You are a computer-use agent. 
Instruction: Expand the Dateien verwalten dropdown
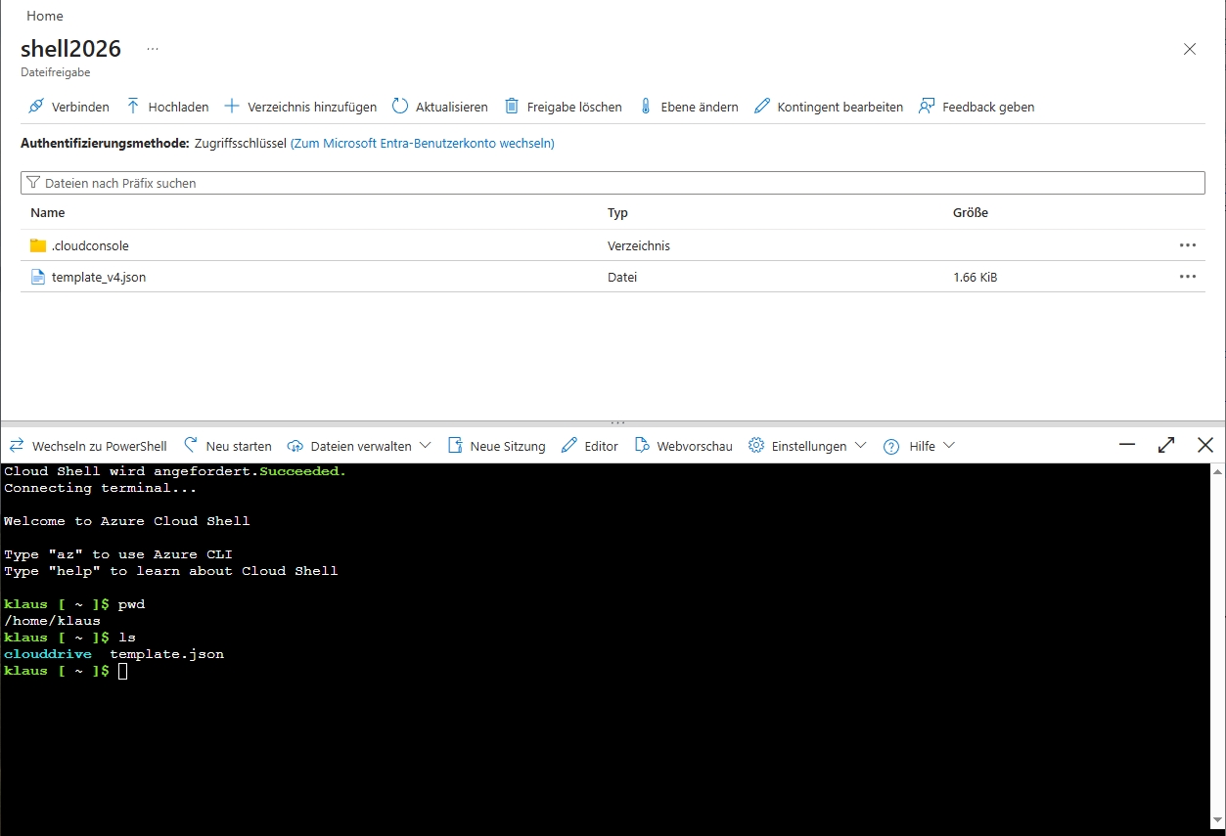pos(359,446)
